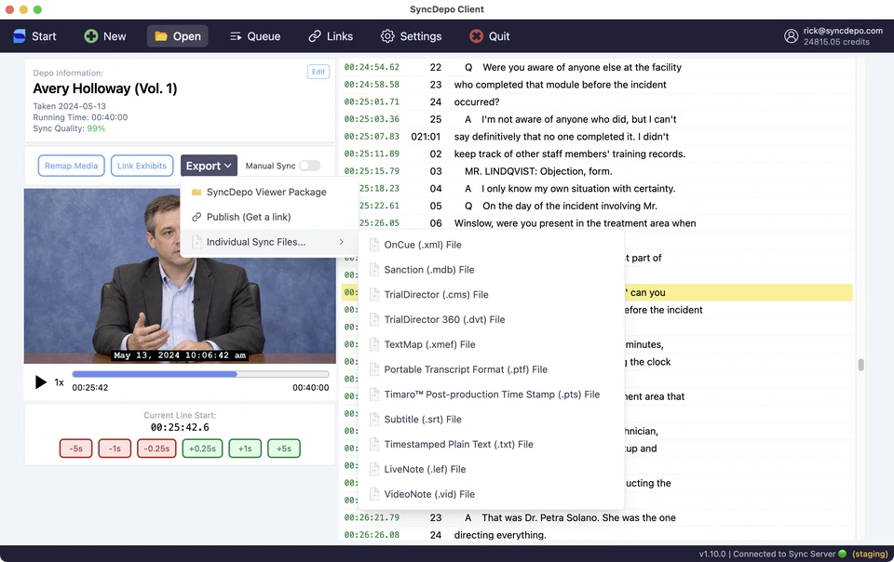Click the Link Exhibits button
The image size is (894, 562).
pyautogui.click(x=142, y=166)
